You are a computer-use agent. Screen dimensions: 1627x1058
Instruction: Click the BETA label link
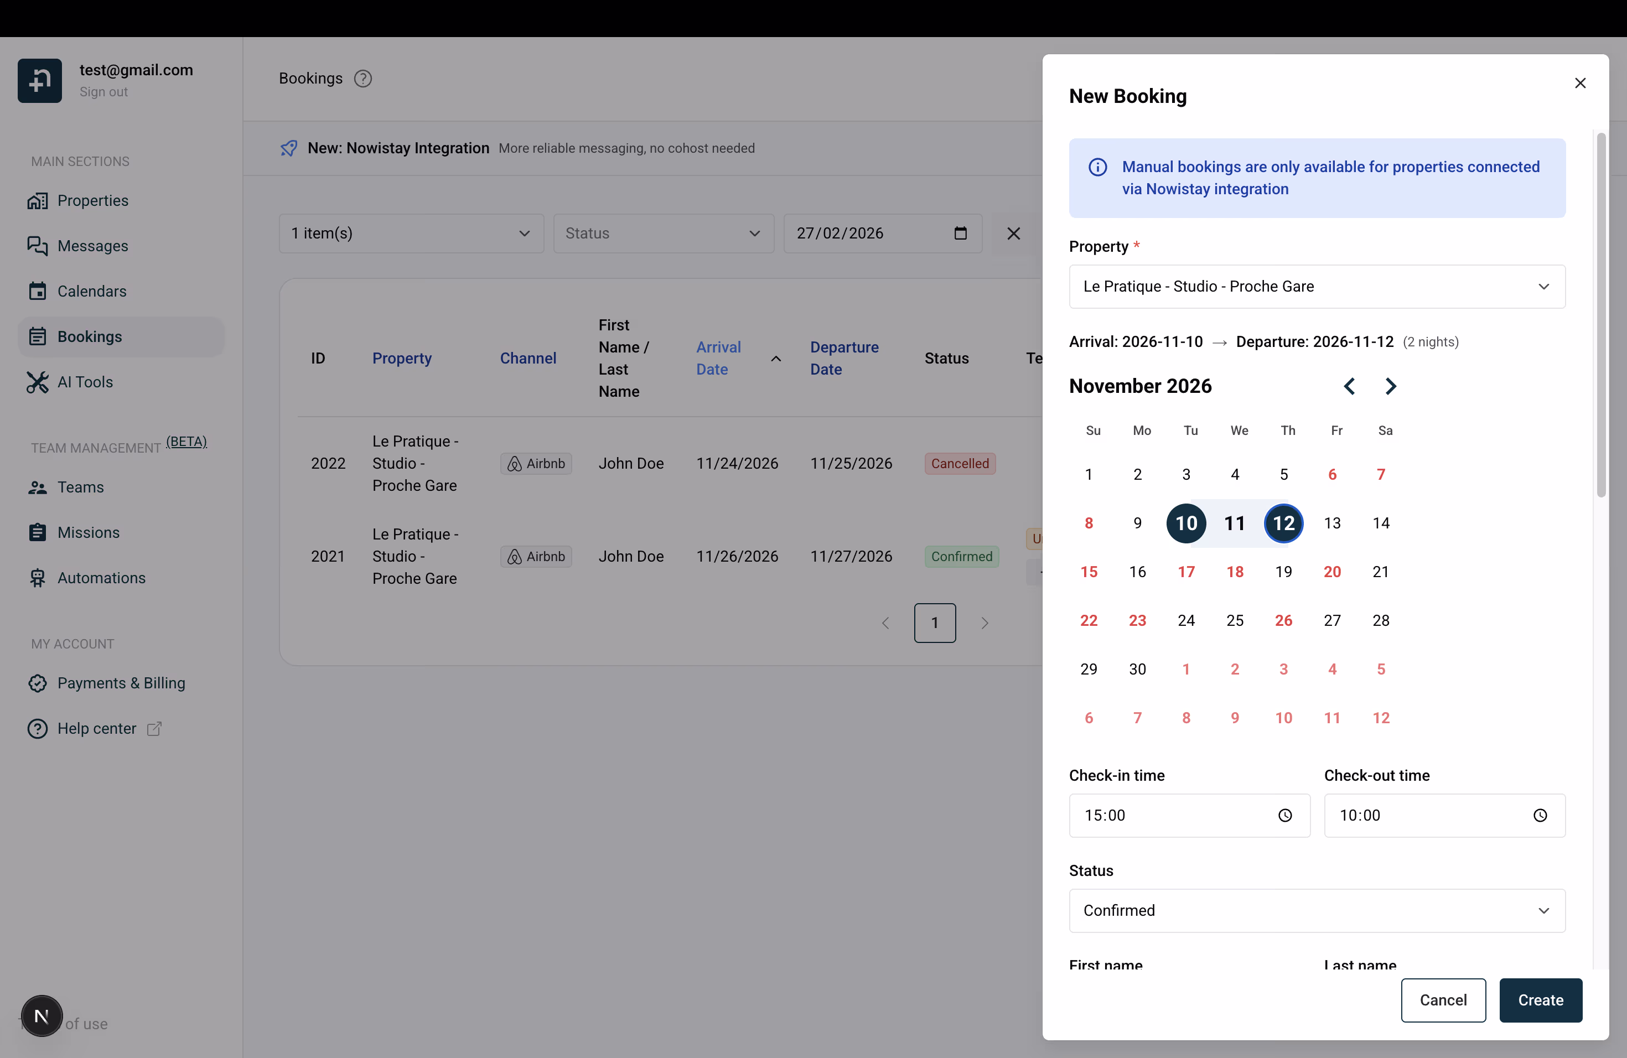[186, 442]
